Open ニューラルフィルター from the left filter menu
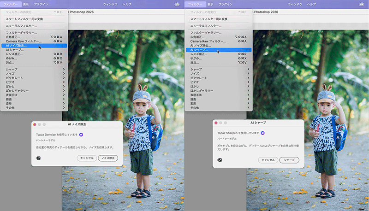Viewport: 369px width, 211px height. point(22,25)
